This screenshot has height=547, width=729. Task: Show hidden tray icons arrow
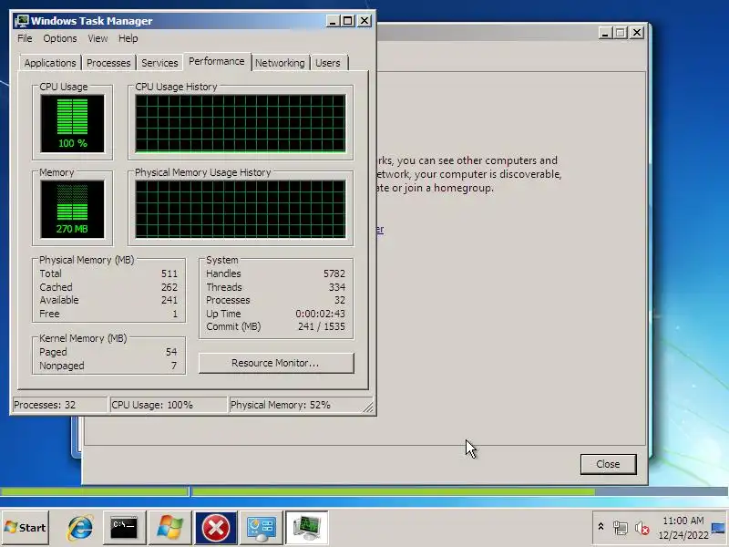[601, 527]
